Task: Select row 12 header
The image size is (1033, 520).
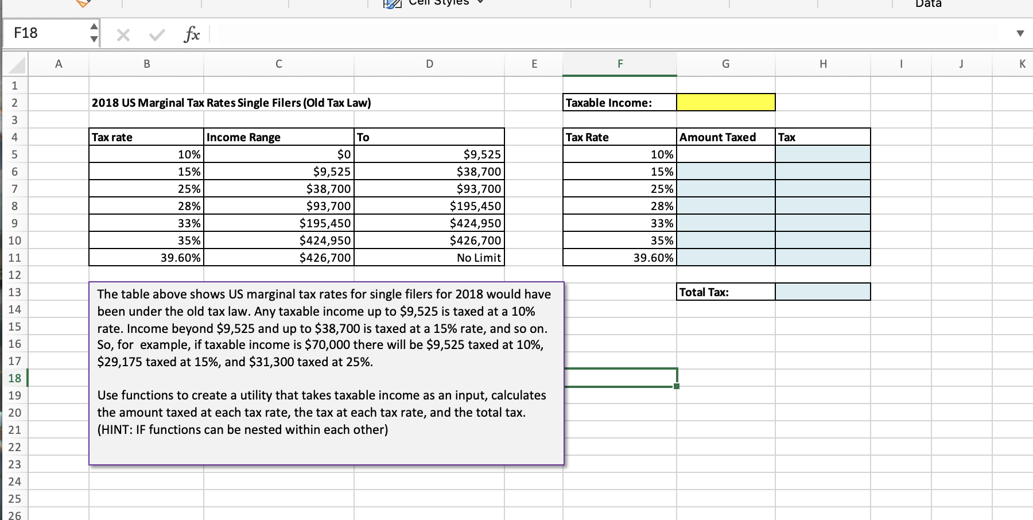Action: [x=15, y=275]
